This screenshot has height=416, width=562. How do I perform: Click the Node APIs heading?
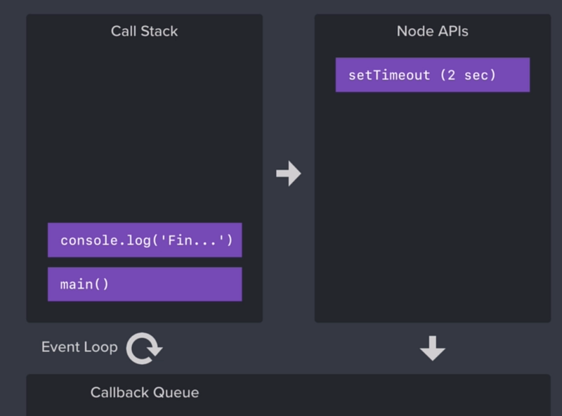(432, 31)
